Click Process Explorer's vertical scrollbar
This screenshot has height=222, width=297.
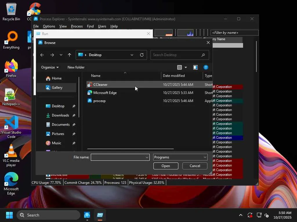click(x=256, y=56)
